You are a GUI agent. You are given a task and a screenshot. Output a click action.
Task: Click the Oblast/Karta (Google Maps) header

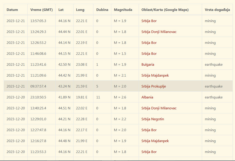click(165, 10)
